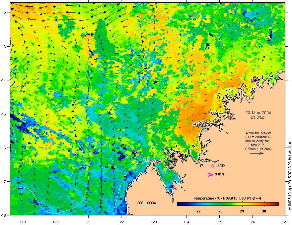Click latitude axis label -17
Screen dimensions: 292x225
coord(3,181)
